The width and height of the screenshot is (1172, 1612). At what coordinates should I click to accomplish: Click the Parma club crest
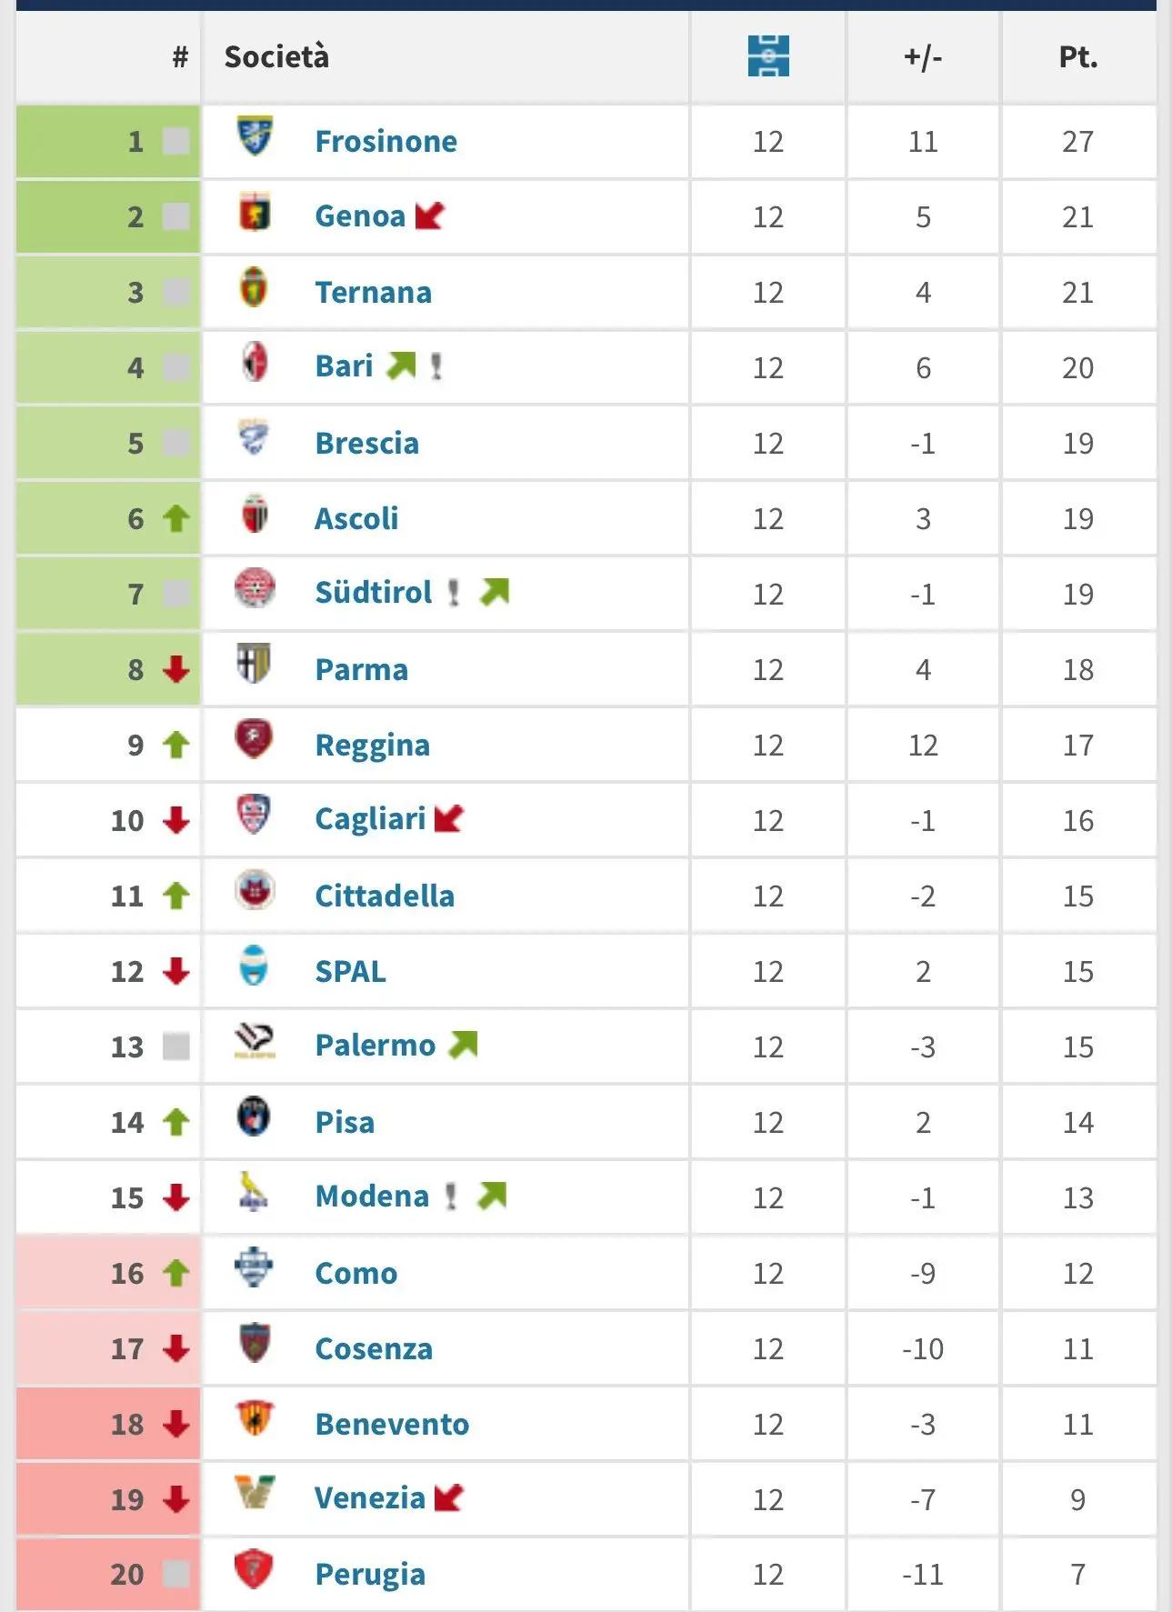(x=255, y=664)
